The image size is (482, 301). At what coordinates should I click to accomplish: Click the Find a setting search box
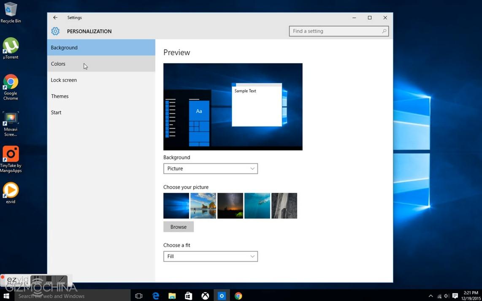click(336, 31)
